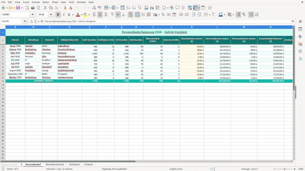Open Sidebar Navigator compass icon
Viewport: 305px width, 171px height.
(300, 51)
